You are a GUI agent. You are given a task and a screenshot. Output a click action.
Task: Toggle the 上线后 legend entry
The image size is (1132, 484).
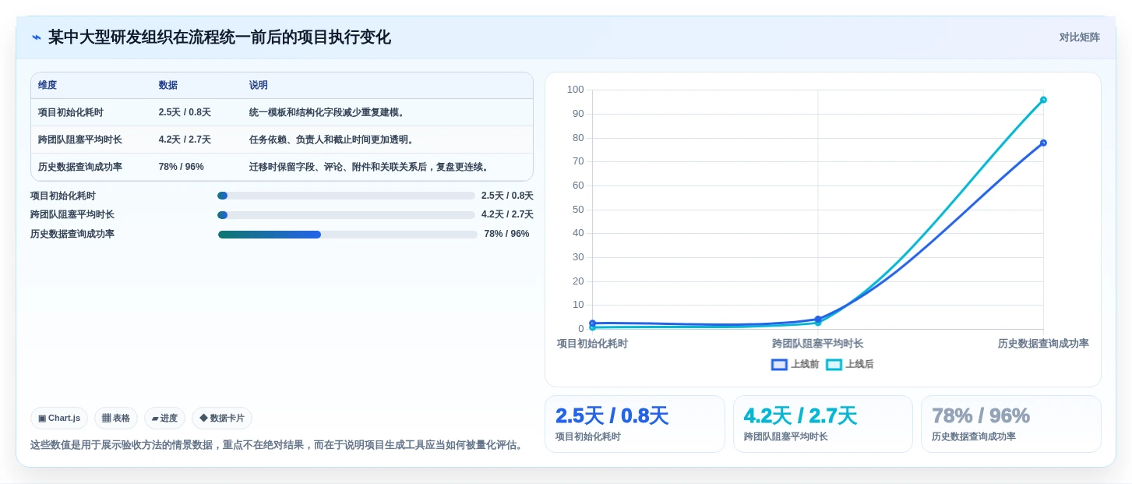(850, 364)
